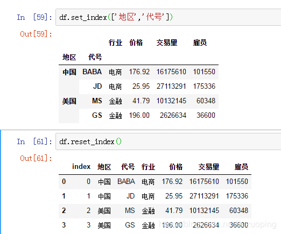Click price 176.92 in second table

point(172,181)
